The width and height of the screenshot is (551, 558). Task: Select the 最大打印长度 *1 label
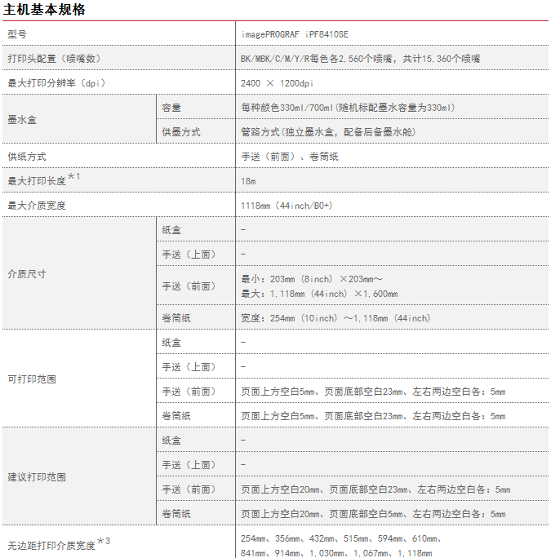(x=44, y=179)
